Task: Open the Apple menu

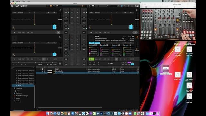Action: pyautogui.click(x=13, y=1)
